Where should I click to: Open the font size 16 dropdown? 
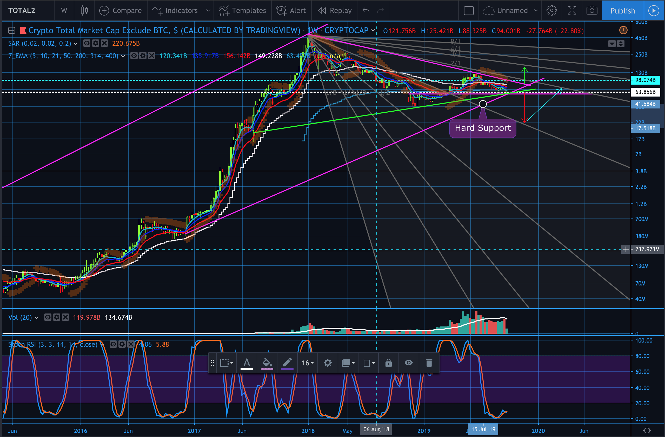[308, 363]
